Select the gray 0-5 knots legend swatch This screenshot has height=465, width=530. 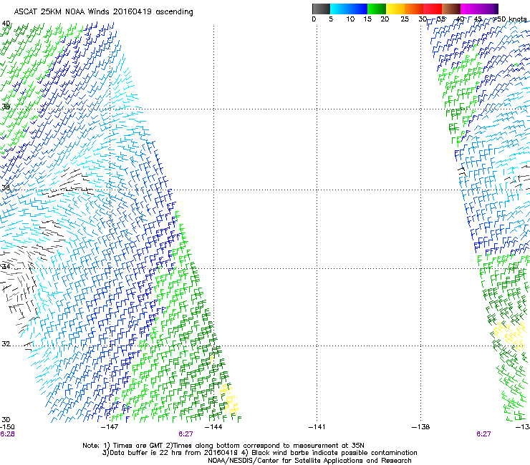(x=321, y=9)
